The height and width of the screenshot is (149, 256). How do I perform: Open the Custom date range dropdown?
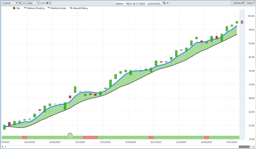[x=9, y=3]
